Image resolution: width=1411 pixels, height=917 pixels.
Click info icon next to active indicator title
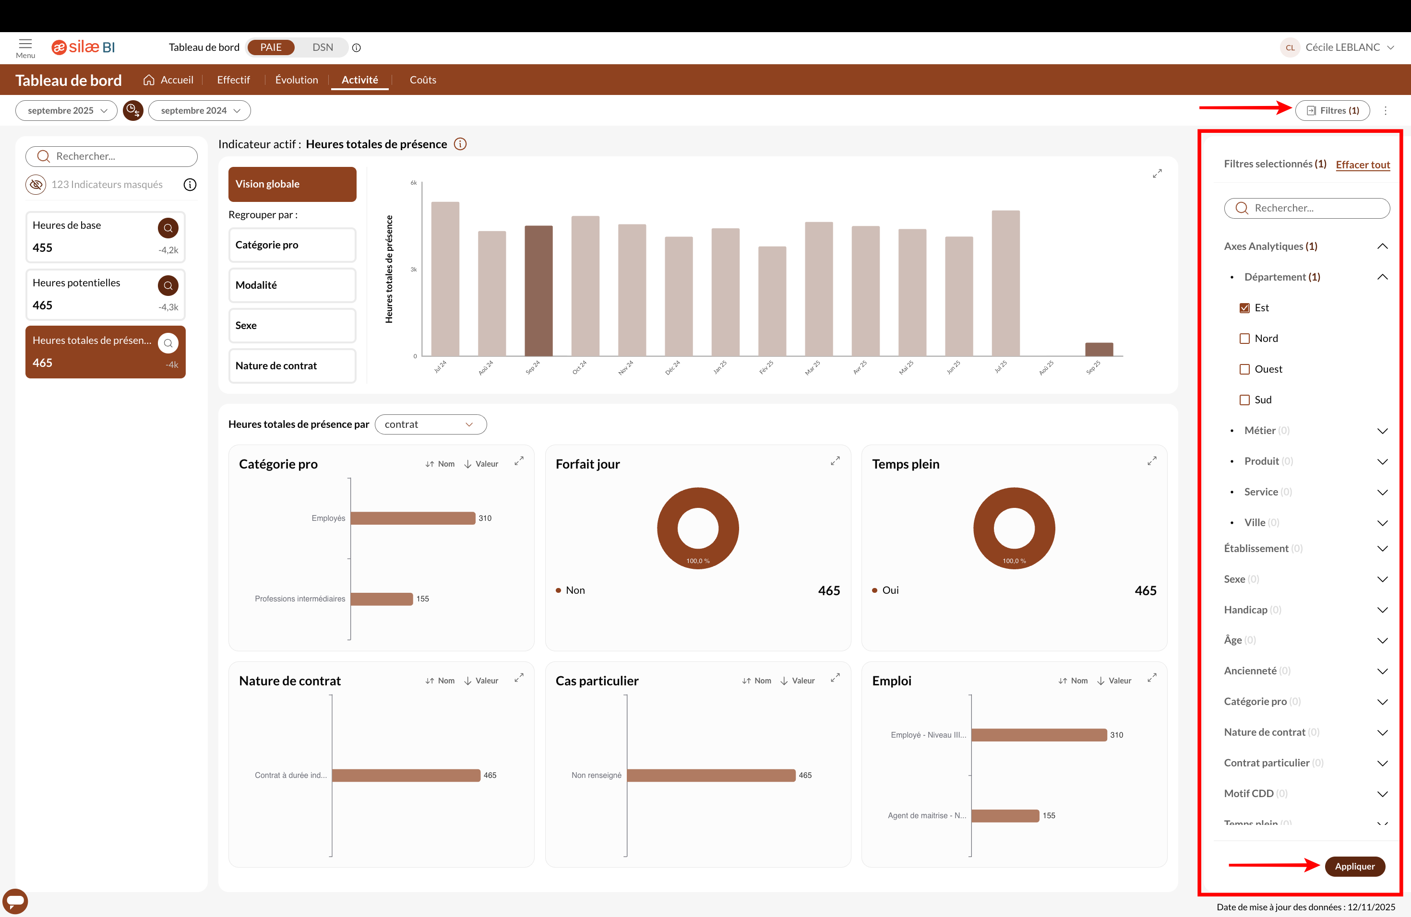[x=460, y=144]
